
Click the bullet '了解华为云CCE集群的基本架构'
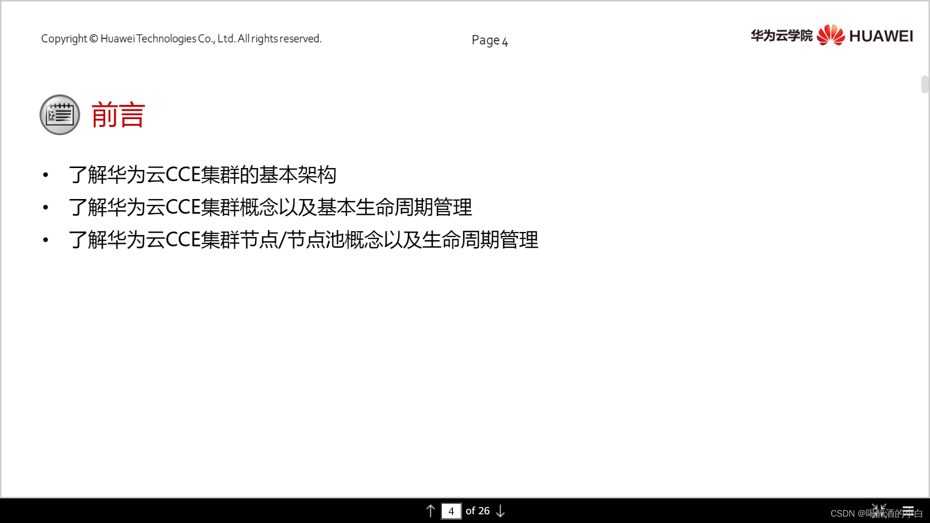tap(202, 175)
